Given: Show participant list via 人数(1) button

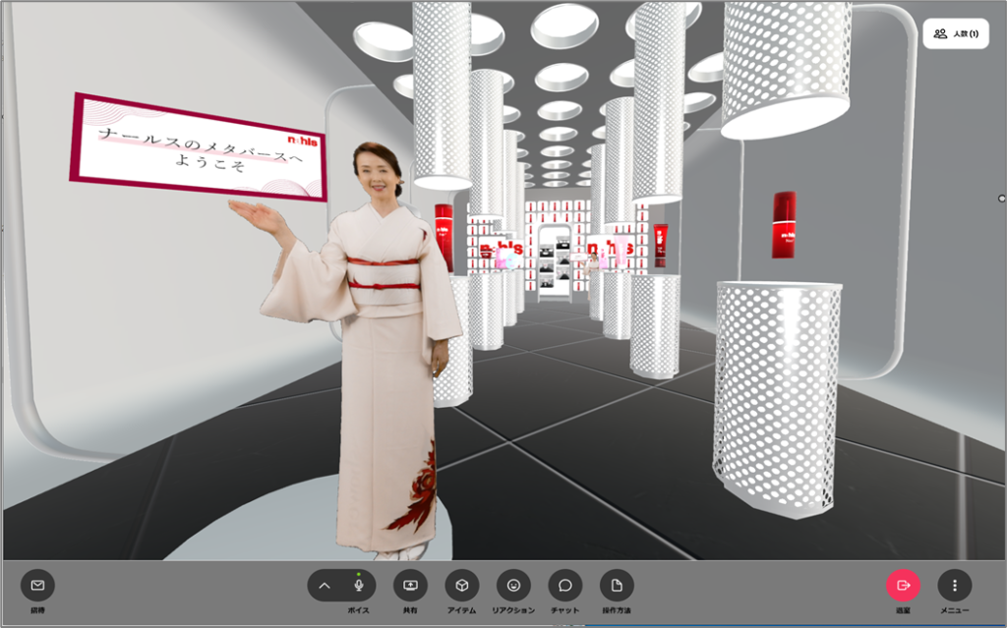Looking at the screenshot, I should pyautogui.click(x=955, y=33).
